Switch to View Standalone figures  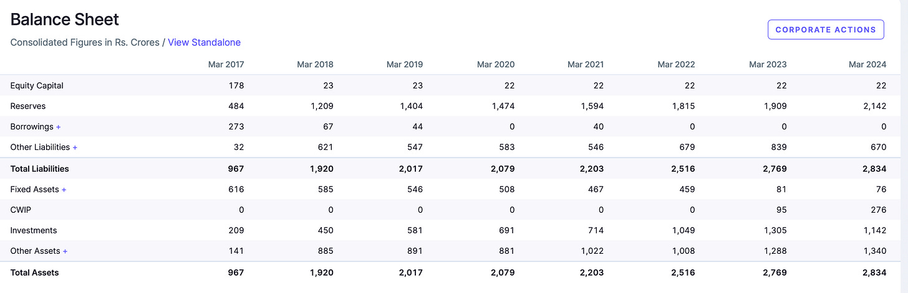pyautogui.click(x=204, y=42)
